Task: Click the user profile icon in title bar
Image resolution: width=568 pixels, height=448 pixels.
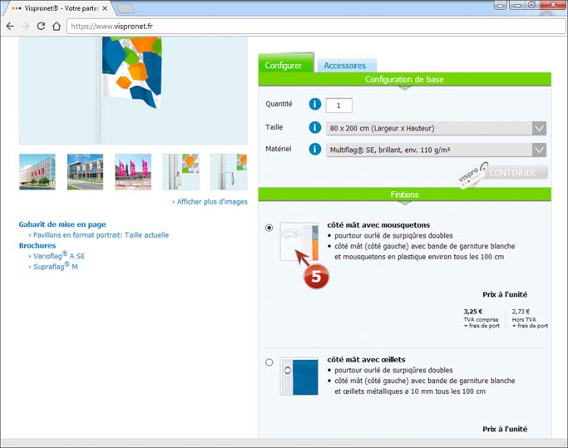Action: click(x=501, y=5)
